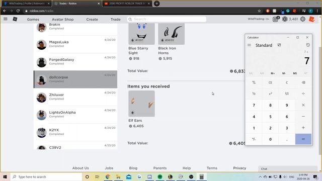Open Calculator history icon

point(307,45)
